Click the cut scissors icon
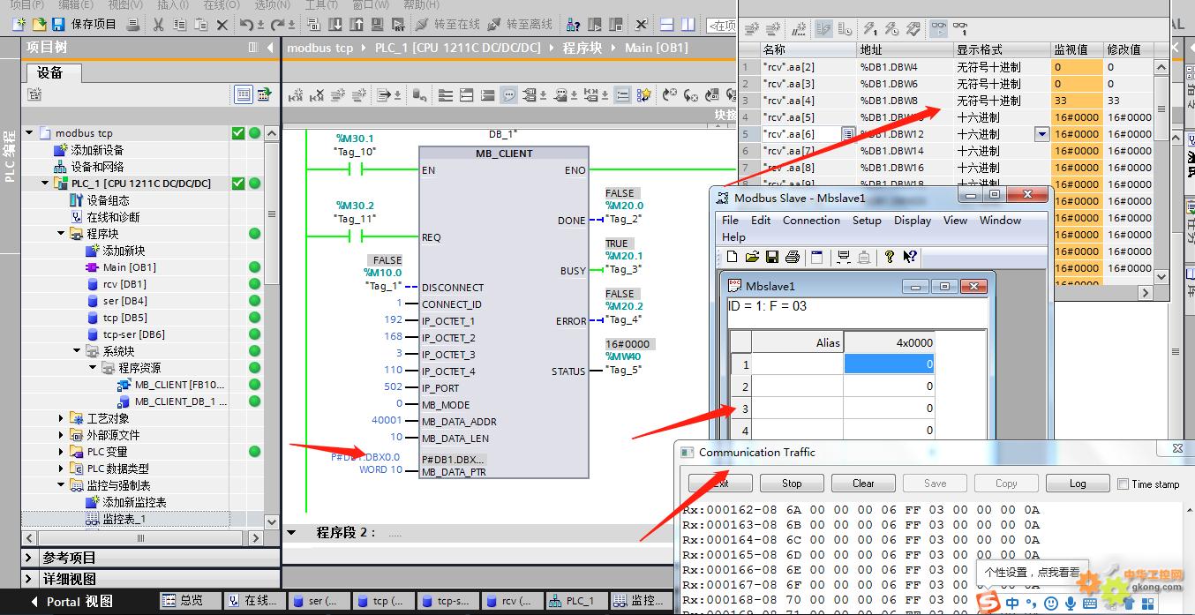 tap(159, 24)
